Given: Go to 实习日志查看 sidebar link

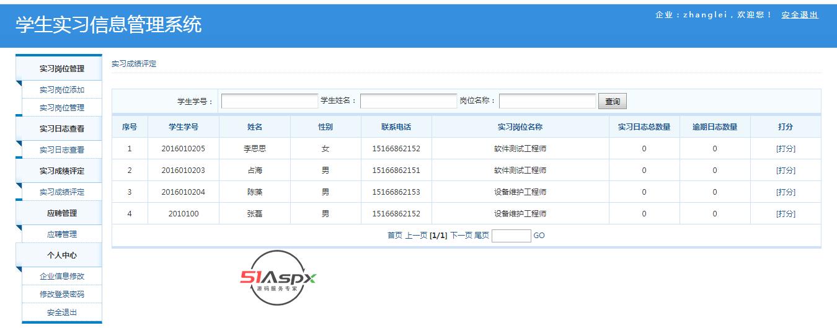Looking at the screenshot, I should point(62,150).
